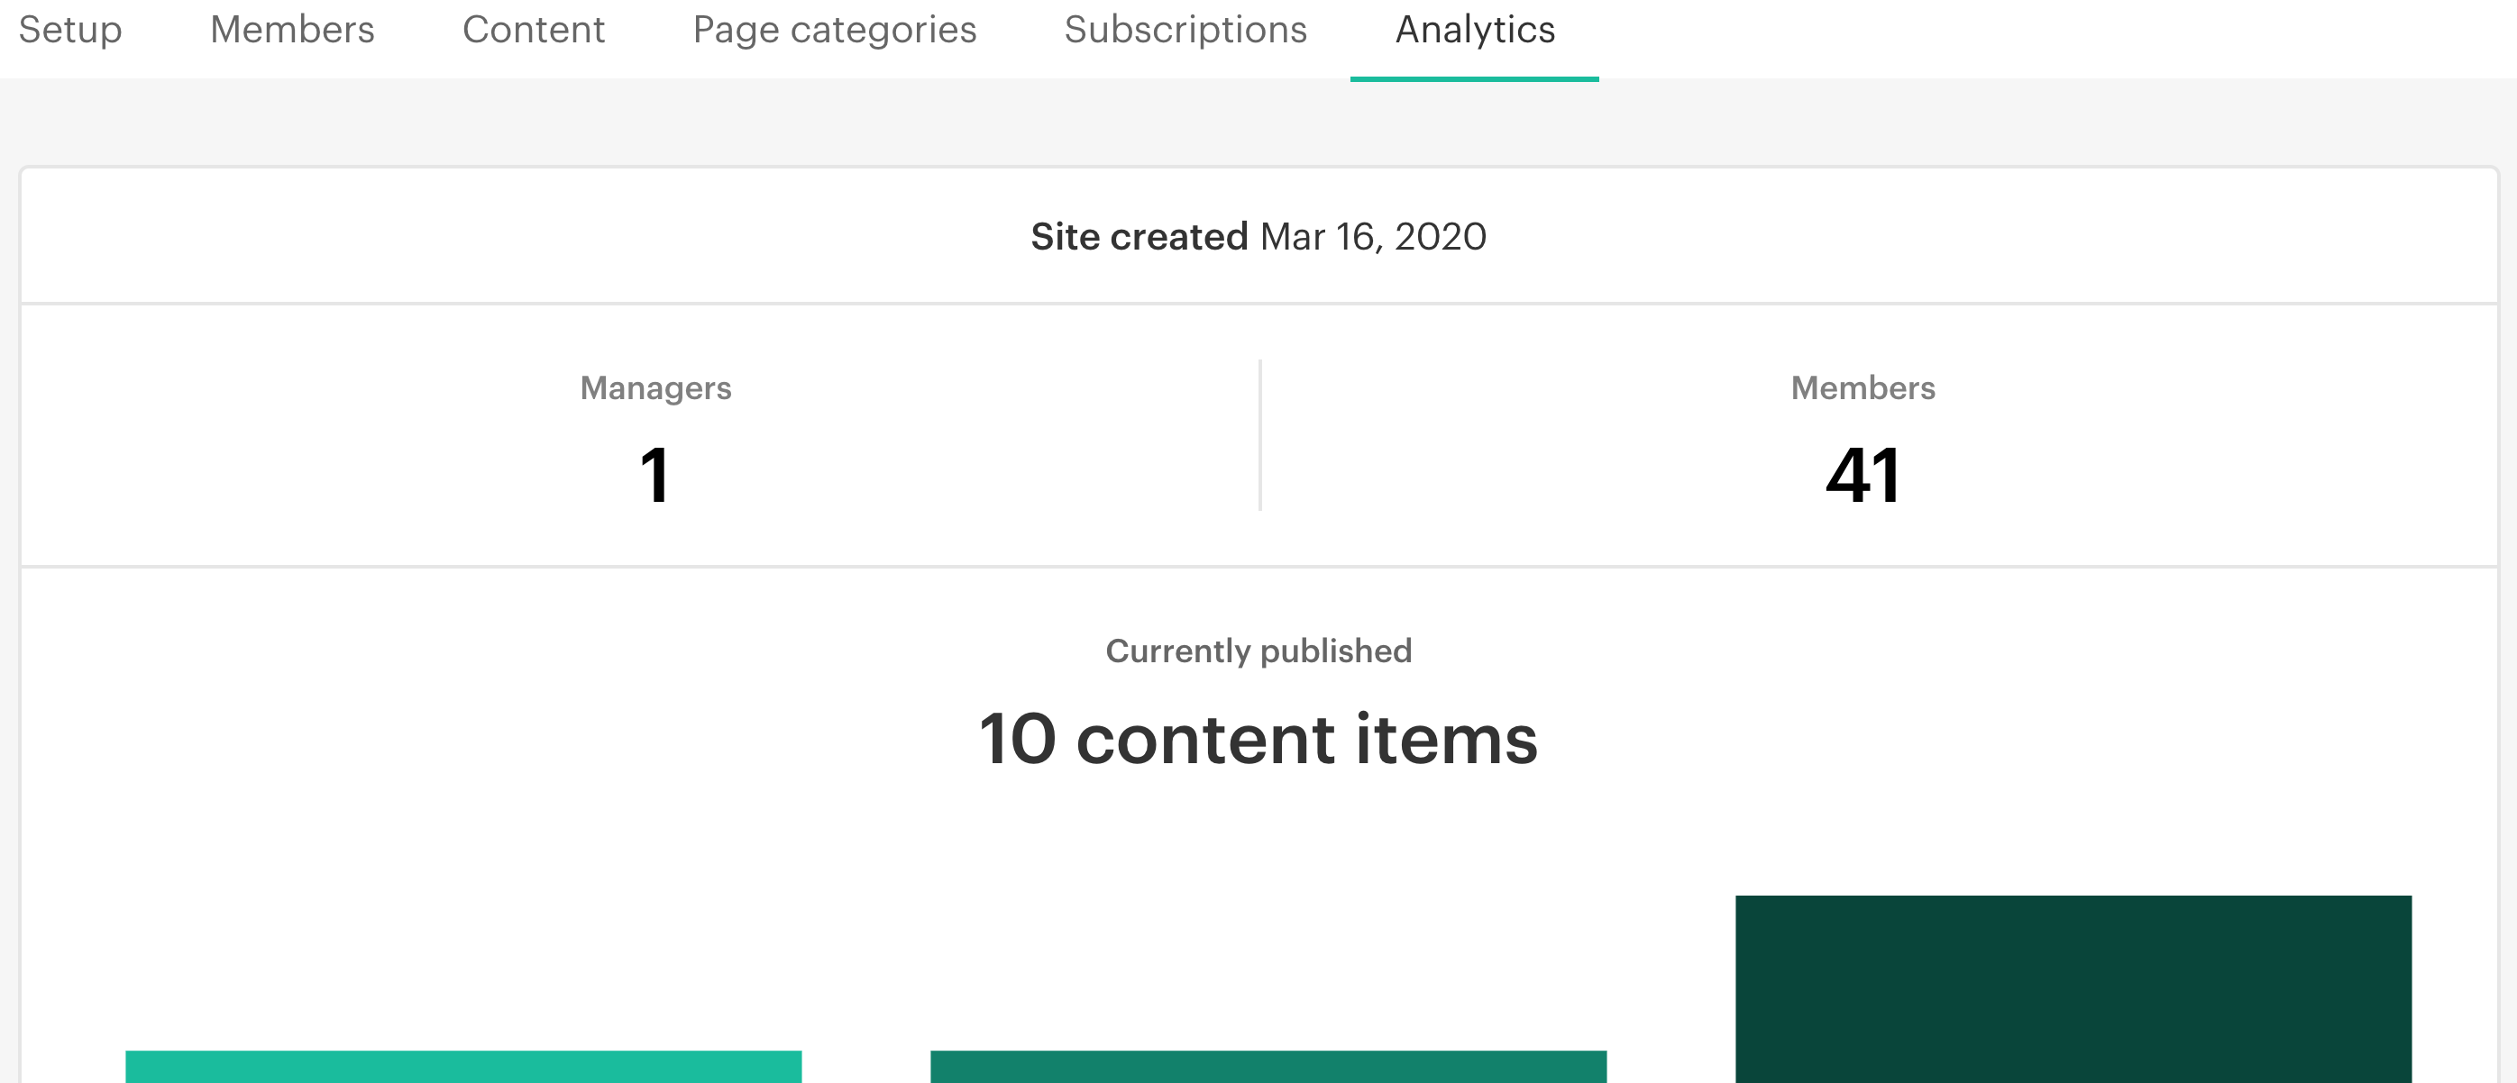
Task: Select the medium green chart bar
Action: [1268, 1067]
